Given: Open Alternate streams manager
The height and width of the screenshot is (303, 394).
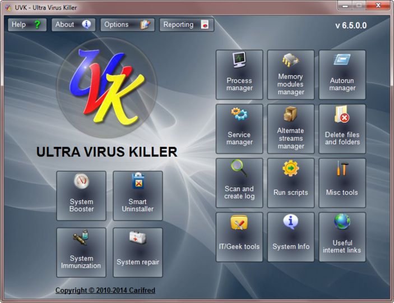Looking at the screenshot, I should point(291,128).
